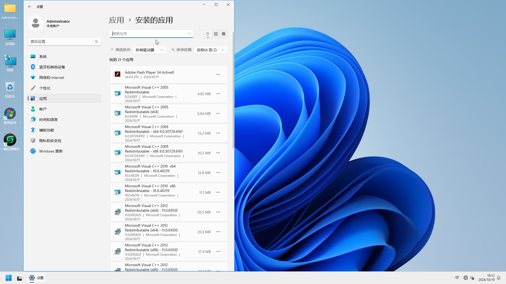Click the Administrator profile avatar

[x=36, y=23]
